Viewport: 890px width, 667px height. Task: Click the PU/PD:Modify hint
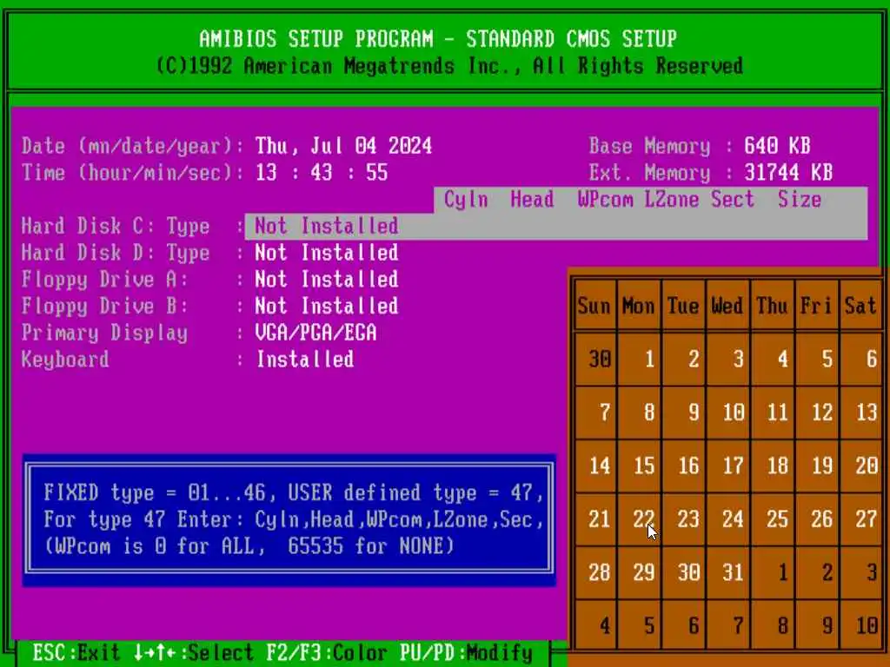pos(466,653)
